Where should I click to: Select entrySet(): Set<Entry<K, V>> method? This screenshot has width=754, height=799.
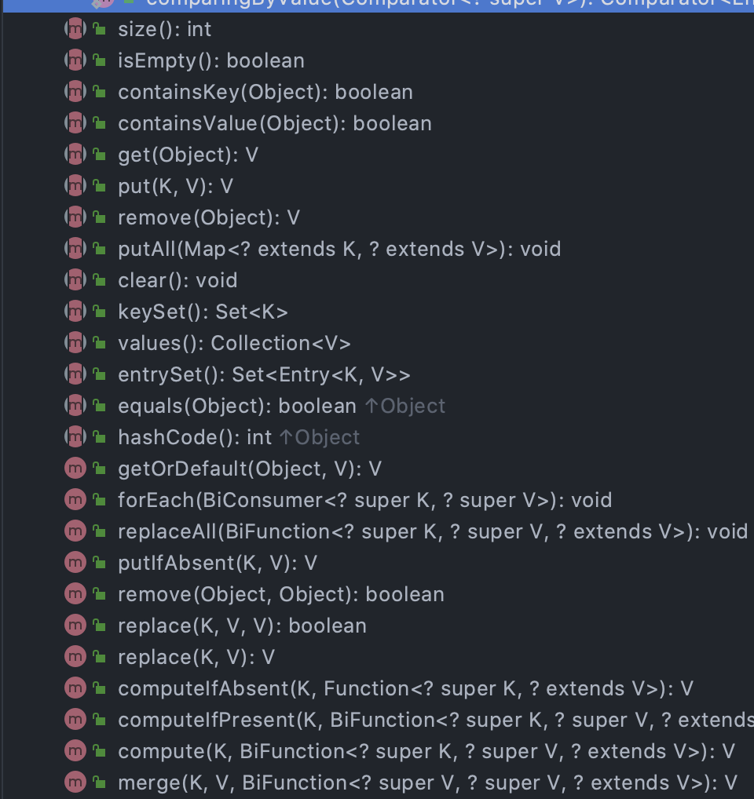(x=264, y=375)
